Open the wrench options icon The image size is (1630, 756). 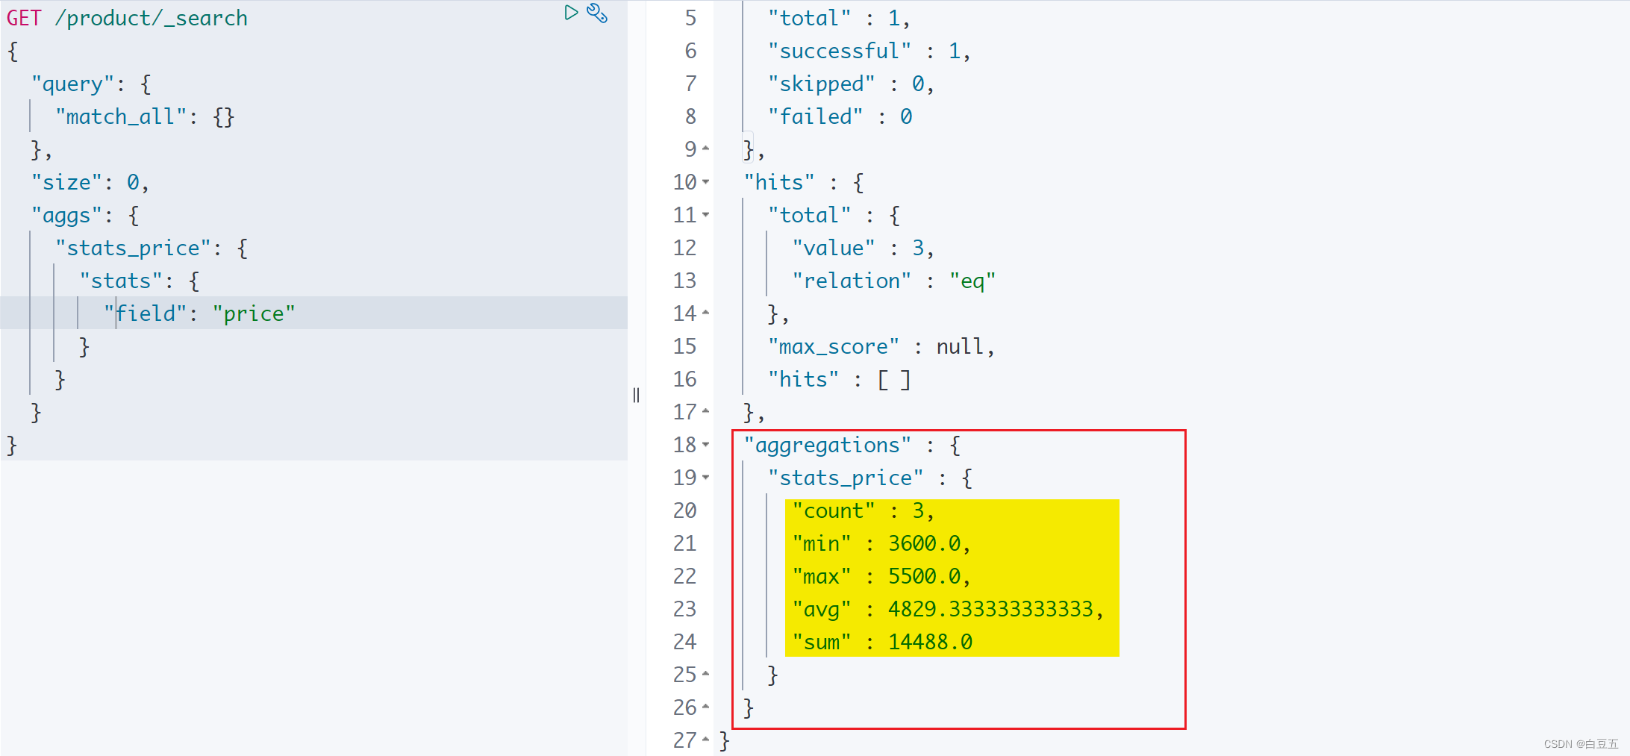pos(597,13)
